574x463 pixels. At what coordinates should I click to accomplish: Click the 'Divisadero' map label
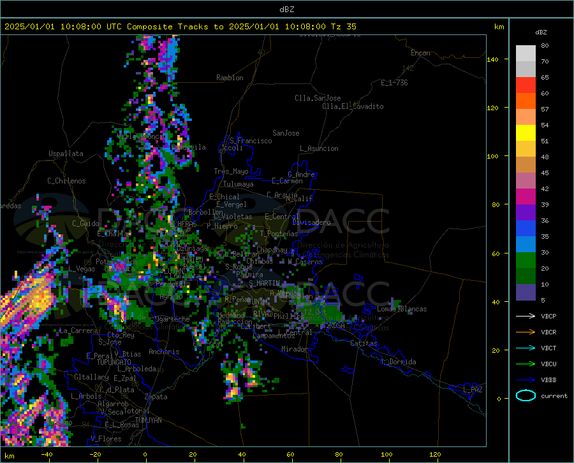coord(311,222)
